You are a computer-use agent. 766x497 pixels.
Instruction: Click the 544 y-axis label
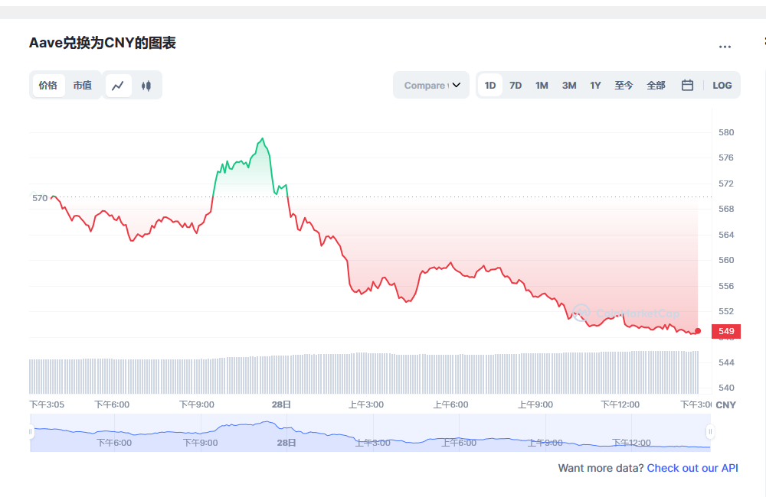pyautogui.click(x=726, y=362)
